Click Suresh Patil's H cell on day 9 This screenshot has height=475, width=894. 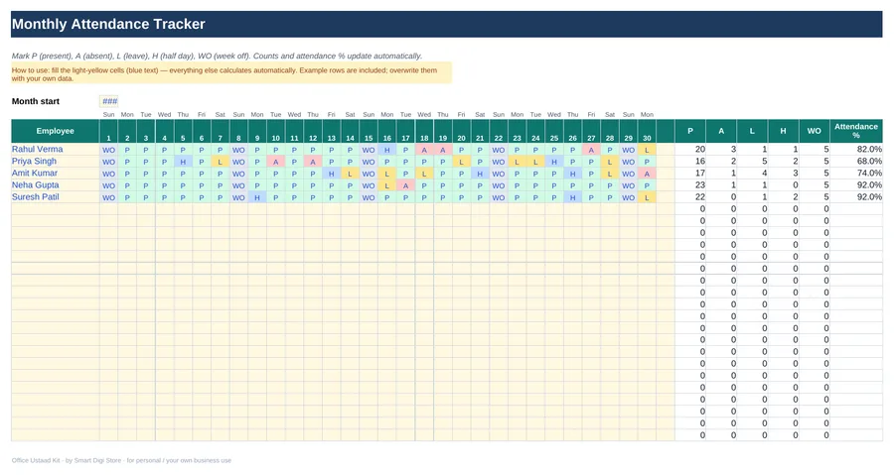257,197
